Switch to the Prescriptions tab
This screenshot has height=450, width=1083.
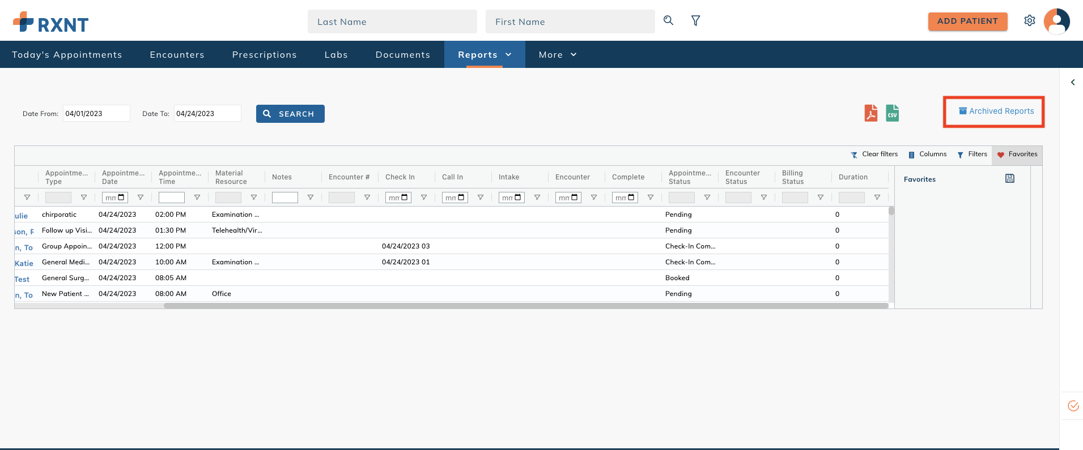(265, 54)
